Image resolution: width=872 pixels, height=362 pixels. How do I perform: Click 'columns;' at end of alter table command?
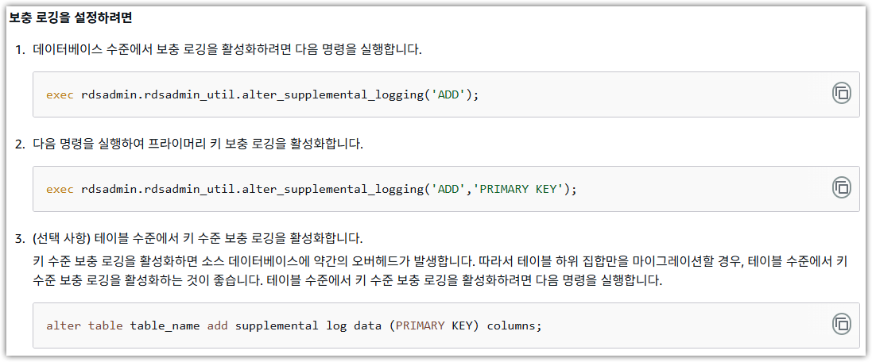tap(514, 326)
